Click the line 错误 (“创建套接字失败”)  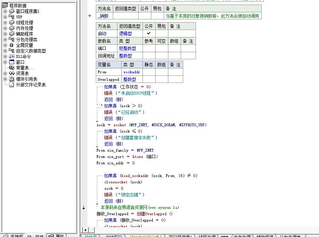(130, 138)
